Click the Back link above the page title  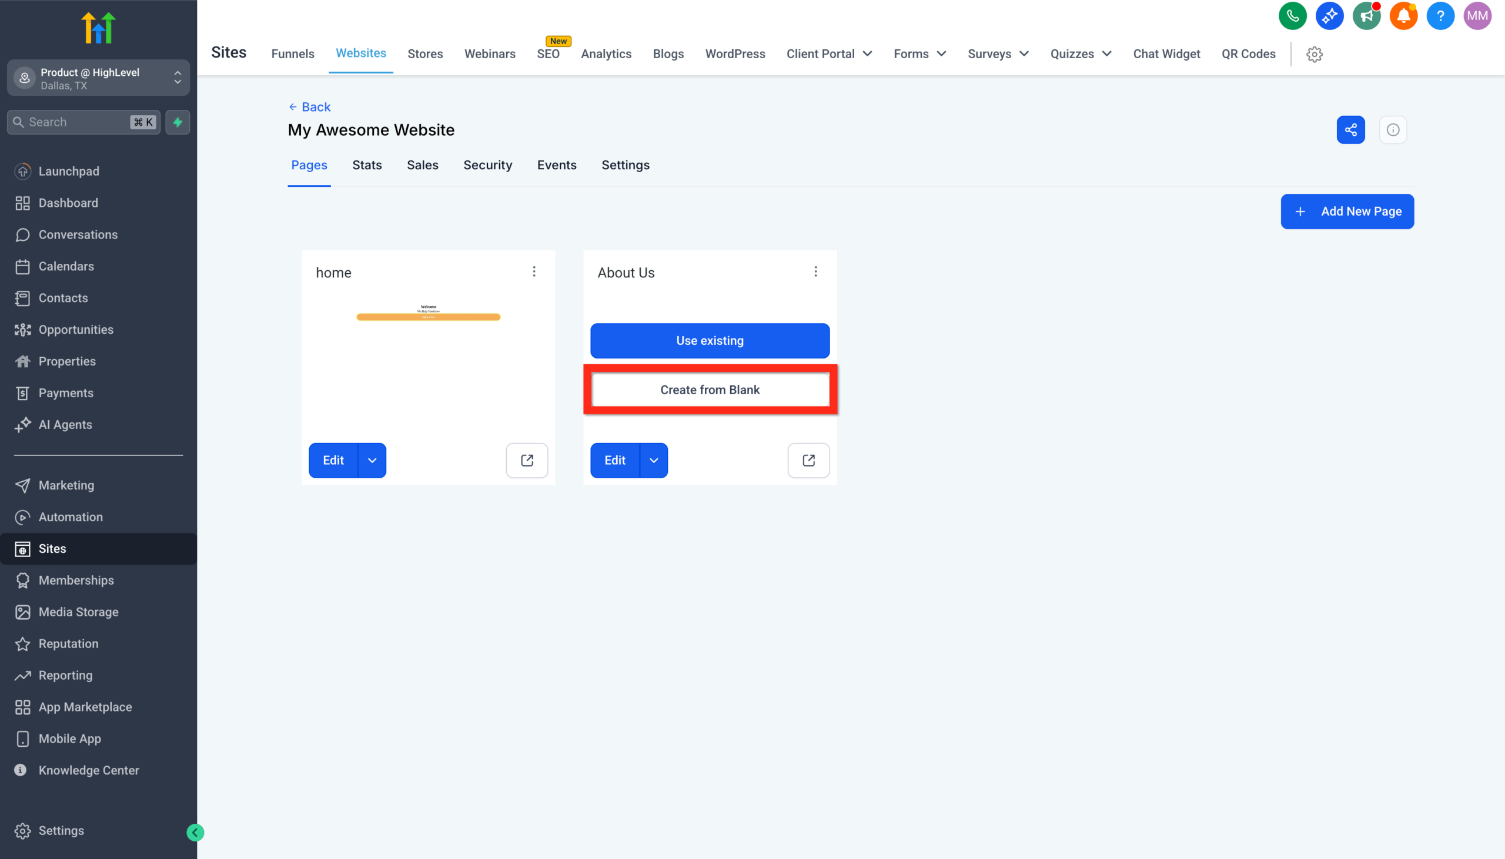pos(310,107)
